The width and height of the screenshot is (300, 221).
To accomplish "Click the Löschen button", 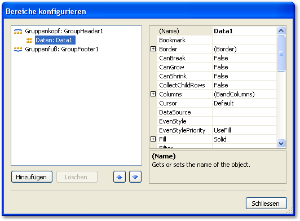I will tap(77, 177).
